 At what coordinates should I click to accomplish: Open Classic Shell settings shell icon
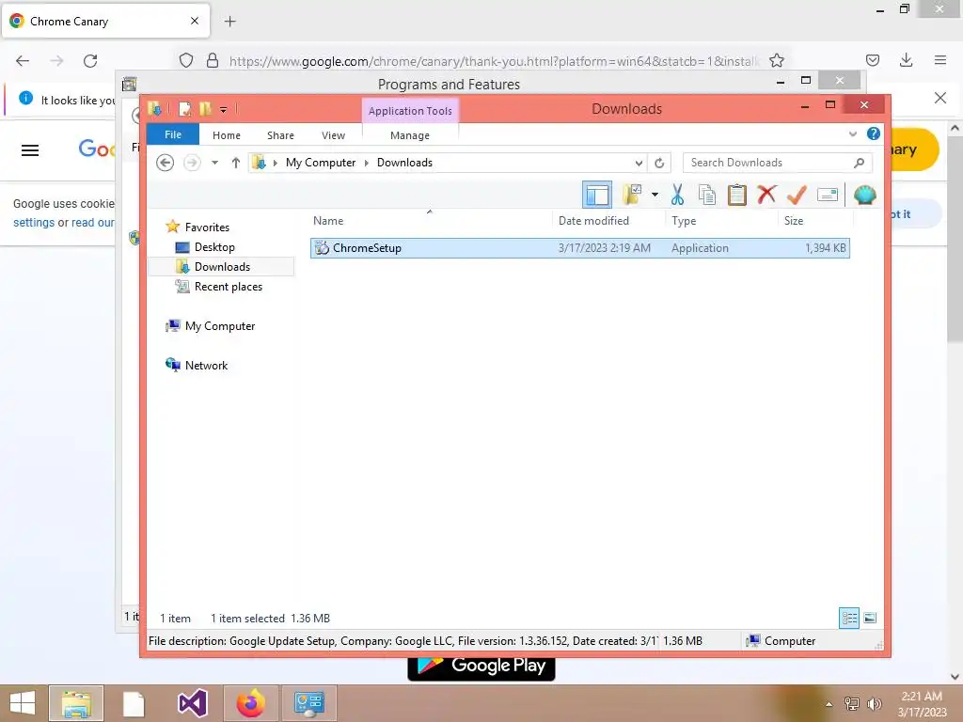(864, 195)
